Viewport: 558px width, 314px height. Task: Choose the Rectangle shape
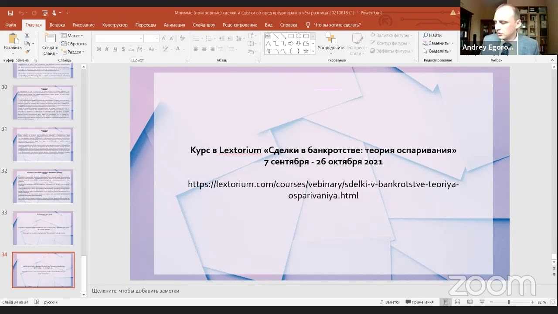[291, 36]
